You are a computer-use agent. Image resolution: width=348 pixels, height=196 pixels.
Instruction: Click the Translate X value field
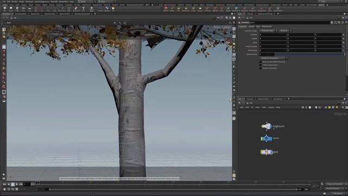pyautogui.click(x=273, y=35)
